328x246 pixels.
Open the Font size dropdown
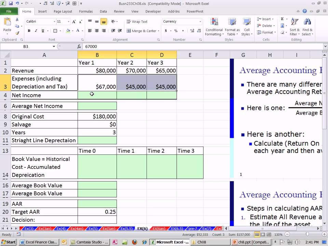68,22
